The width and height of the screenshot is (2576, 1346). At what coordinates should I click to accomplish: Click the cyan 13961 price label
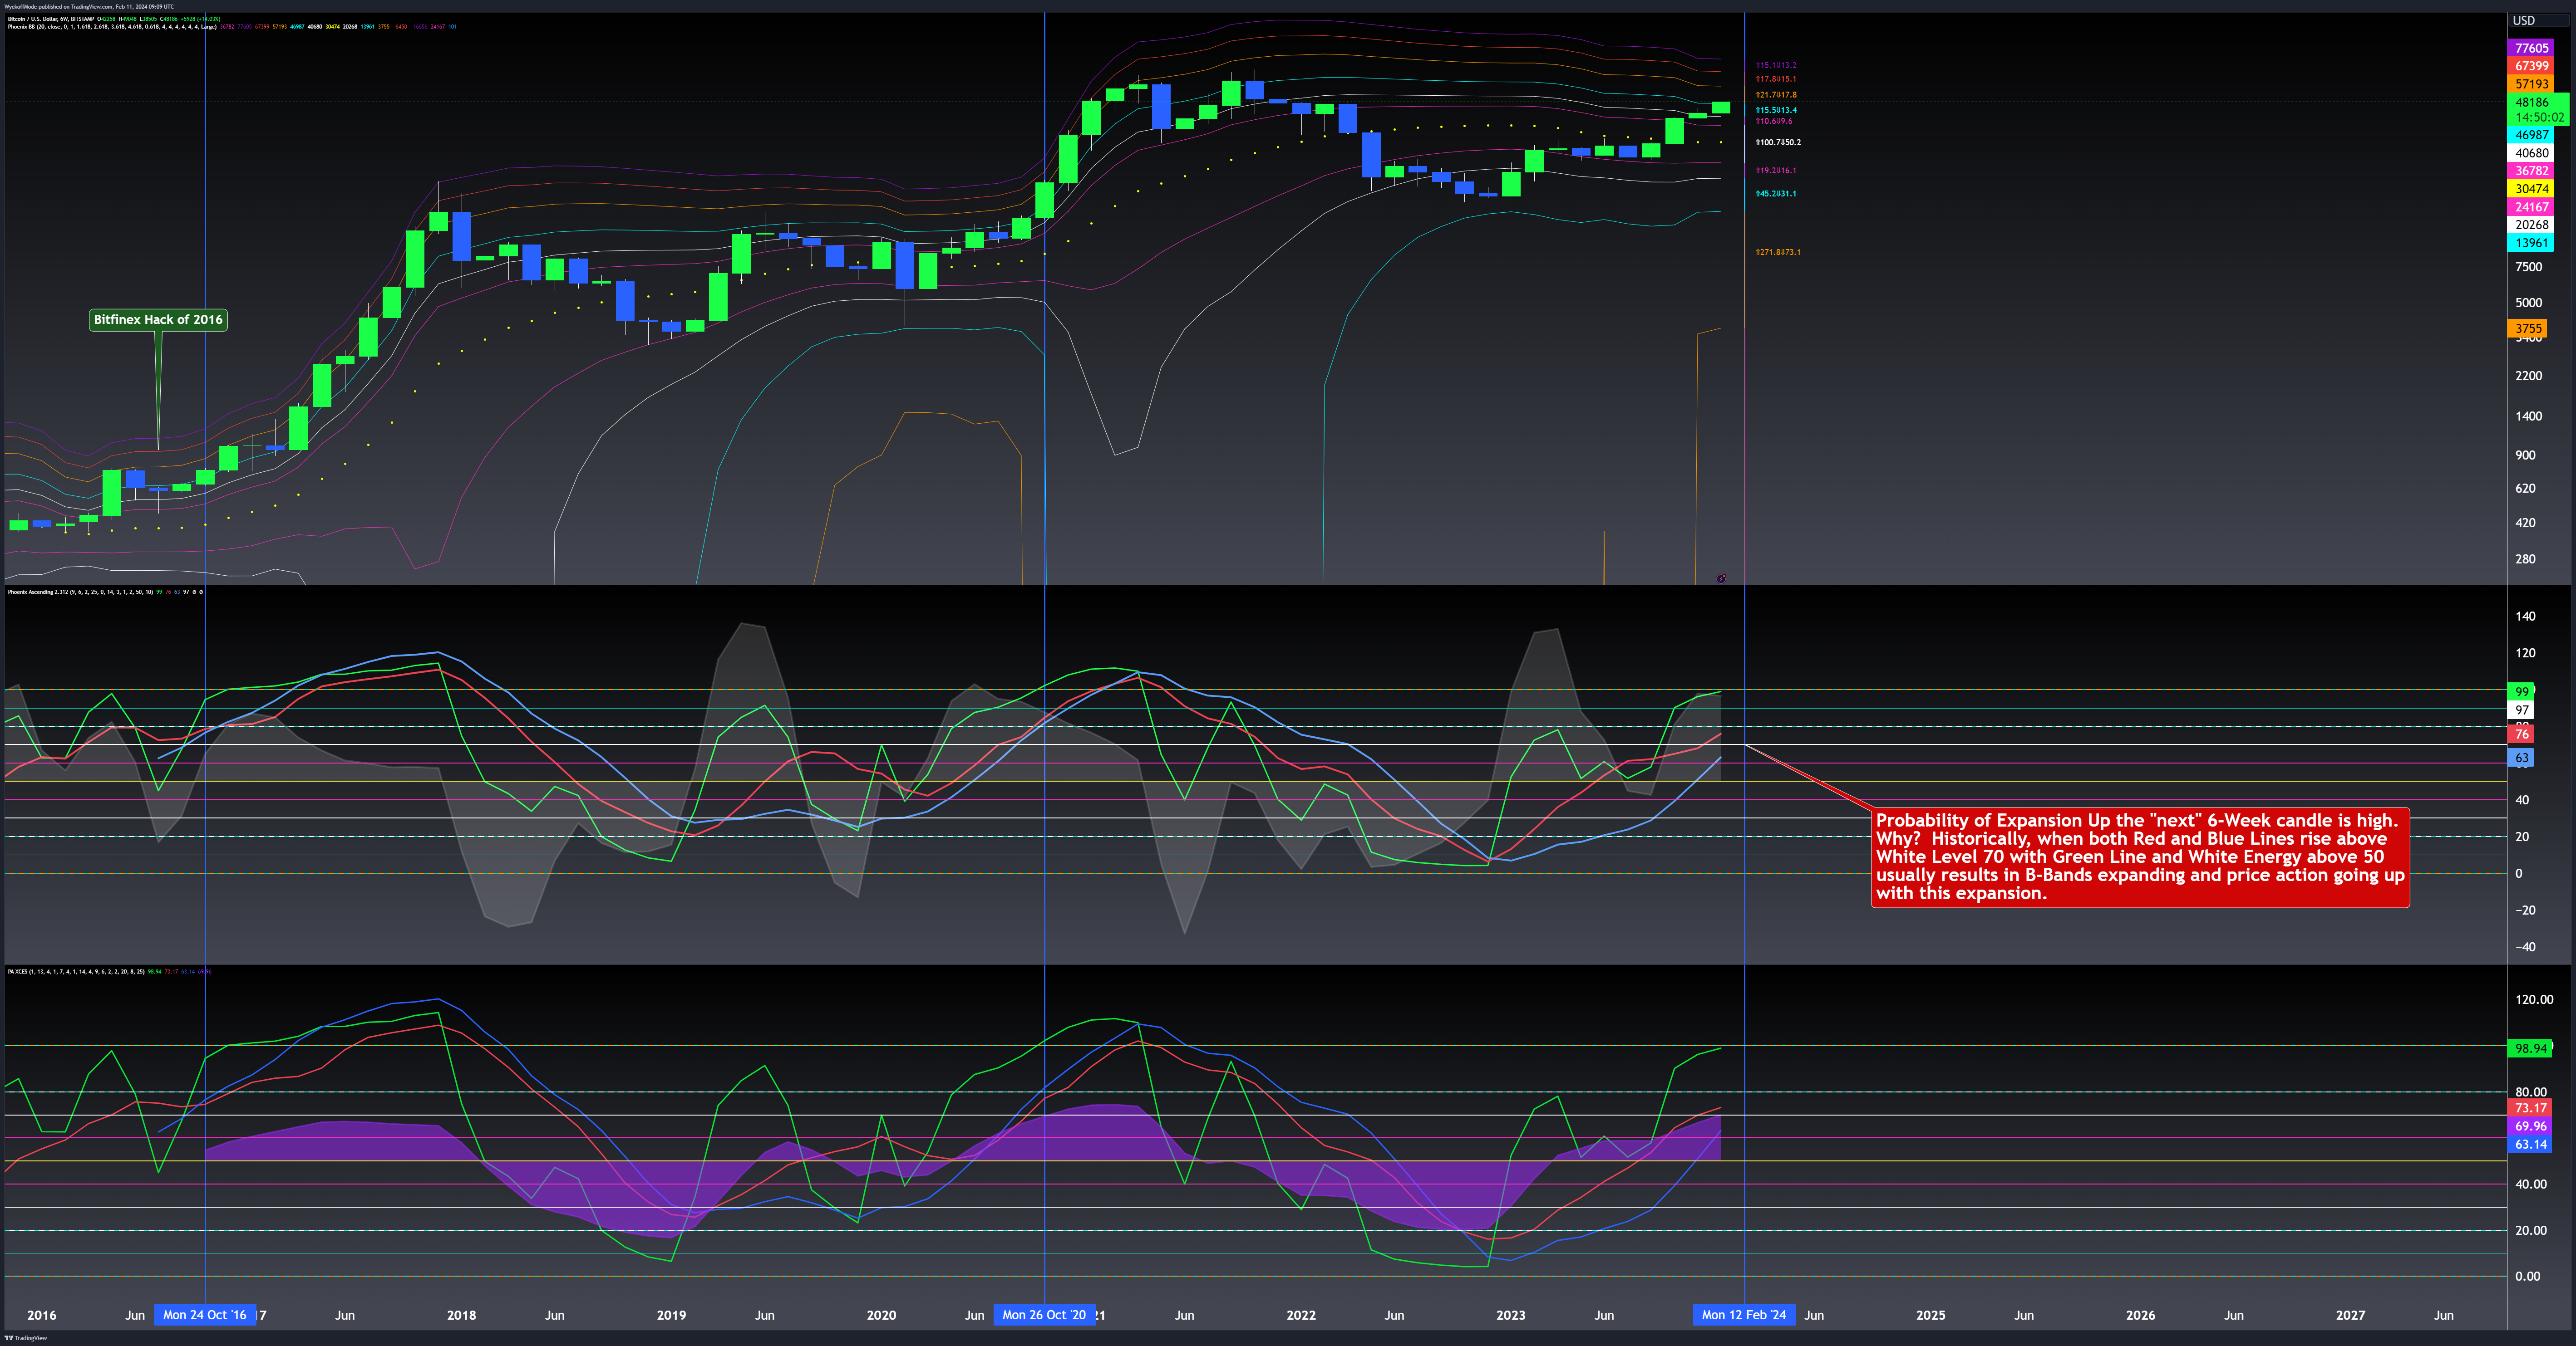[2532, 243]
